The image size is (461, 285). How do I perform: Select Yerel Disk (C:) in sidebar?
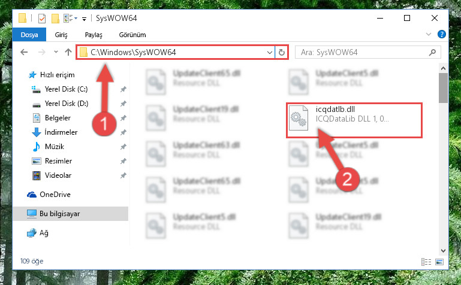[66, 89]
